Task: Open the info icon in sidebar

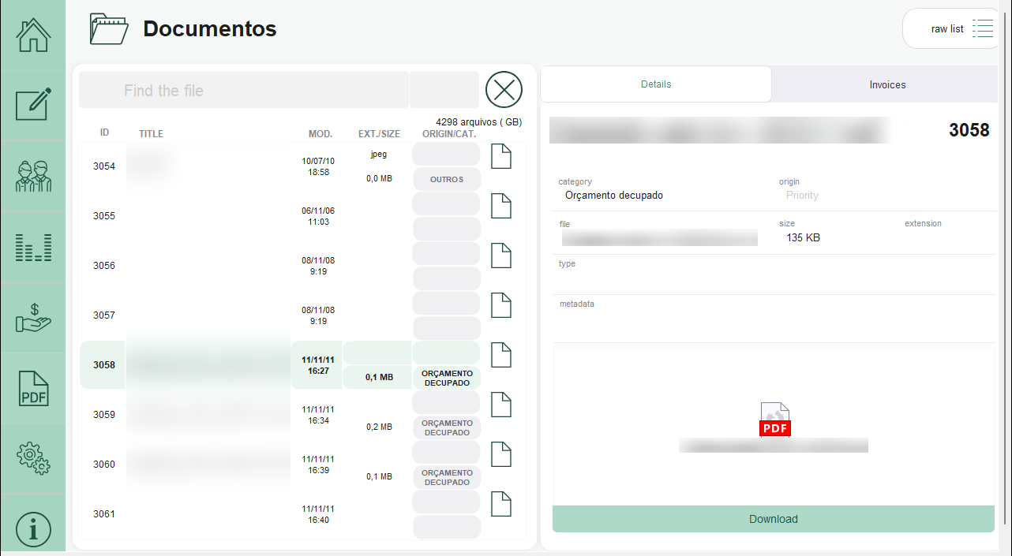Action: 33,529
